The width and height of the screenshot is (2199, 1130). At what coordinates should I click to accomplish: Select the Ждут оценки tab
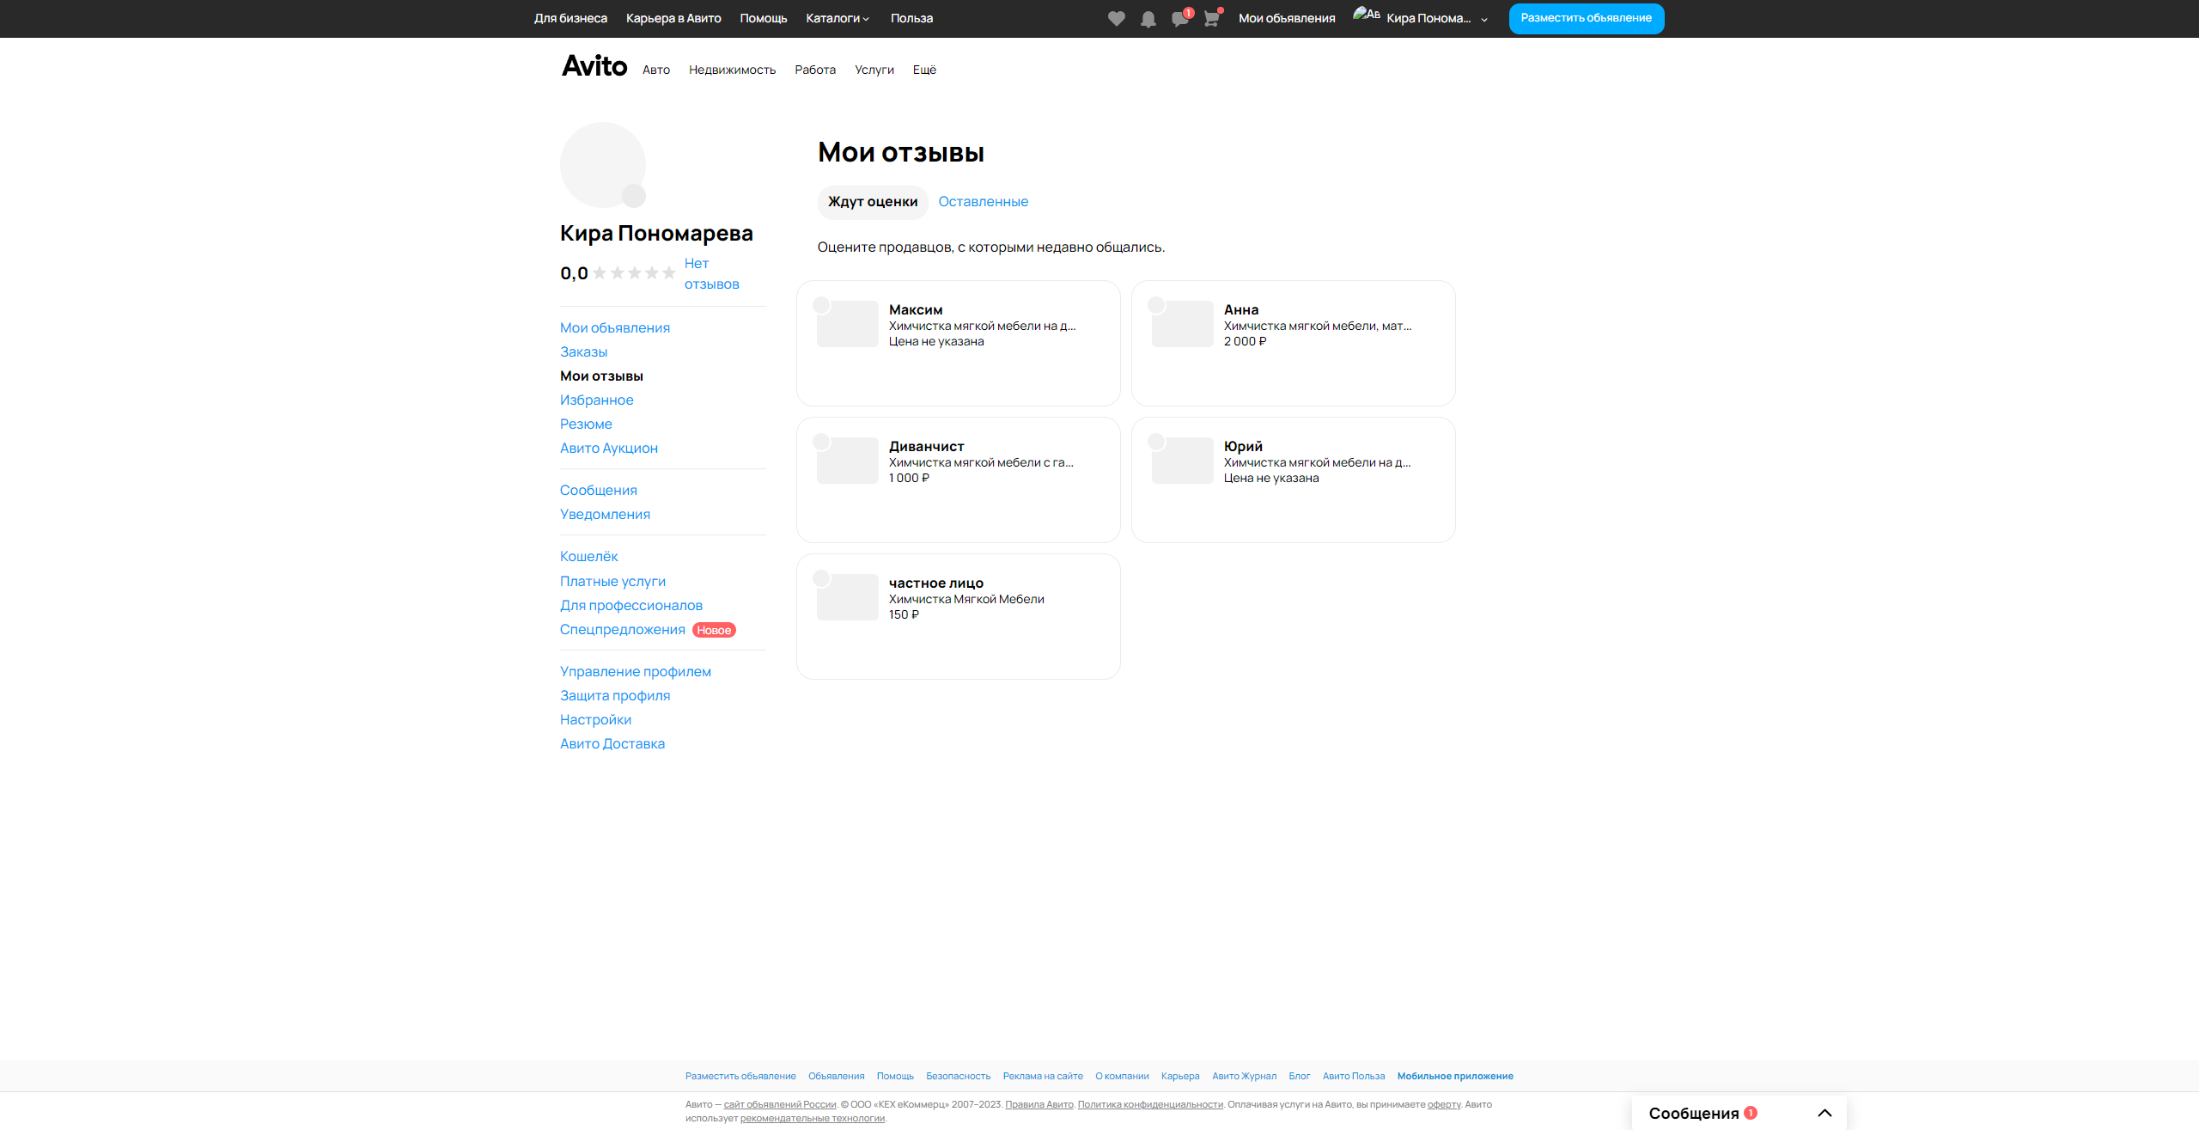click(x=872, y=202)
